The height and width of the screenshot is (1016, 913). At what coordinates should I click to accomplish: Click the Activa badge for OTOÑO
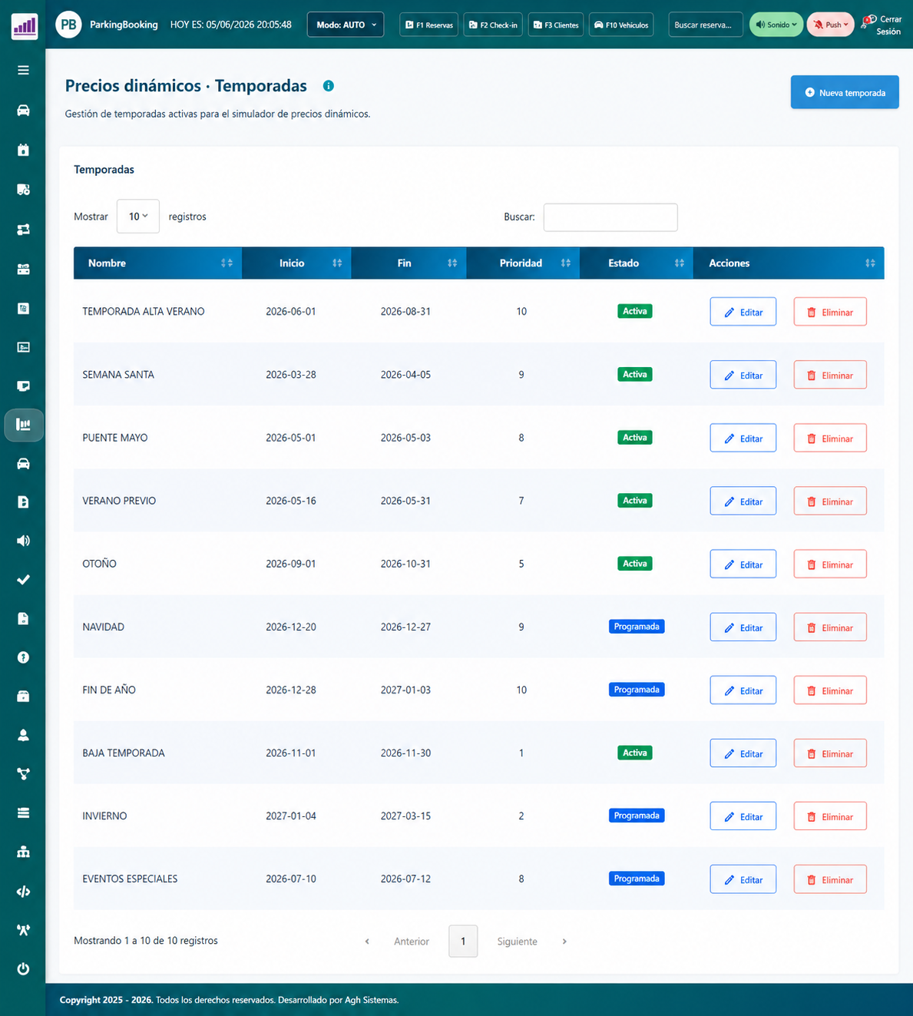click(x=635, y=564)
